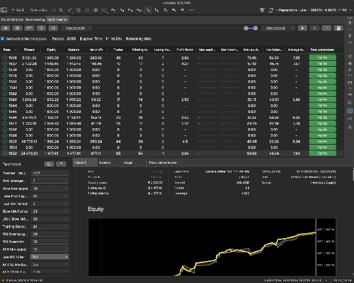Click the Pass column sort arrow
This screenshot has height=283, width=354.
click(x=15, y=50)
